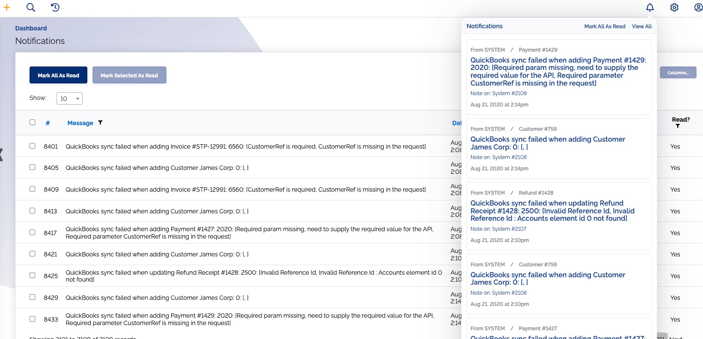703x339 pixels.
Task: Check the box for row 8421
Action: 32,254
